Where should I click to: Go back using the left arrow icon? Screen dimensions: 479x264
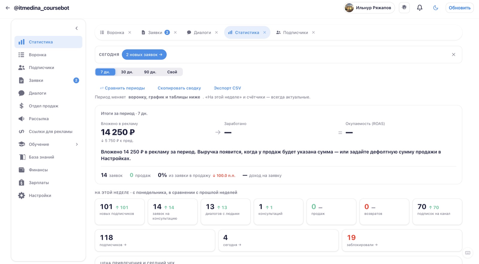tap(8, 8)
